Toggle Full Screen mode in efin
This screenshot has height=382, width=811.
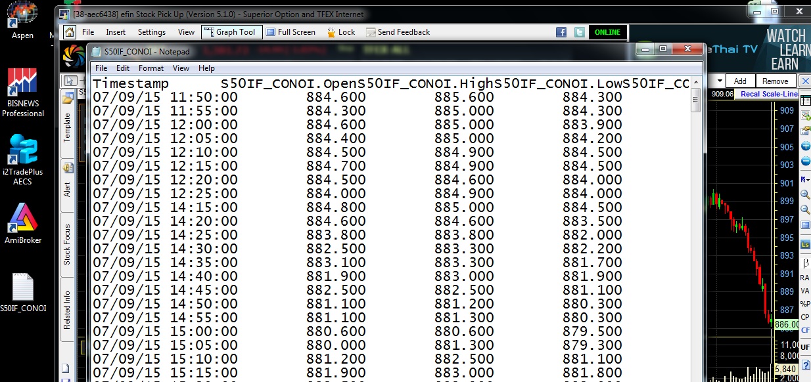pos(290,32)
